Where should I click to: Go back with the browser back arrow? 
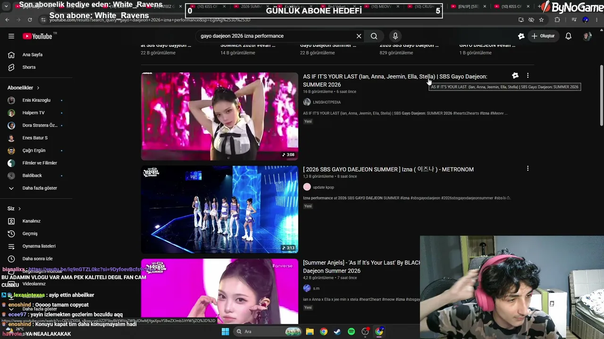click(7, 20)
